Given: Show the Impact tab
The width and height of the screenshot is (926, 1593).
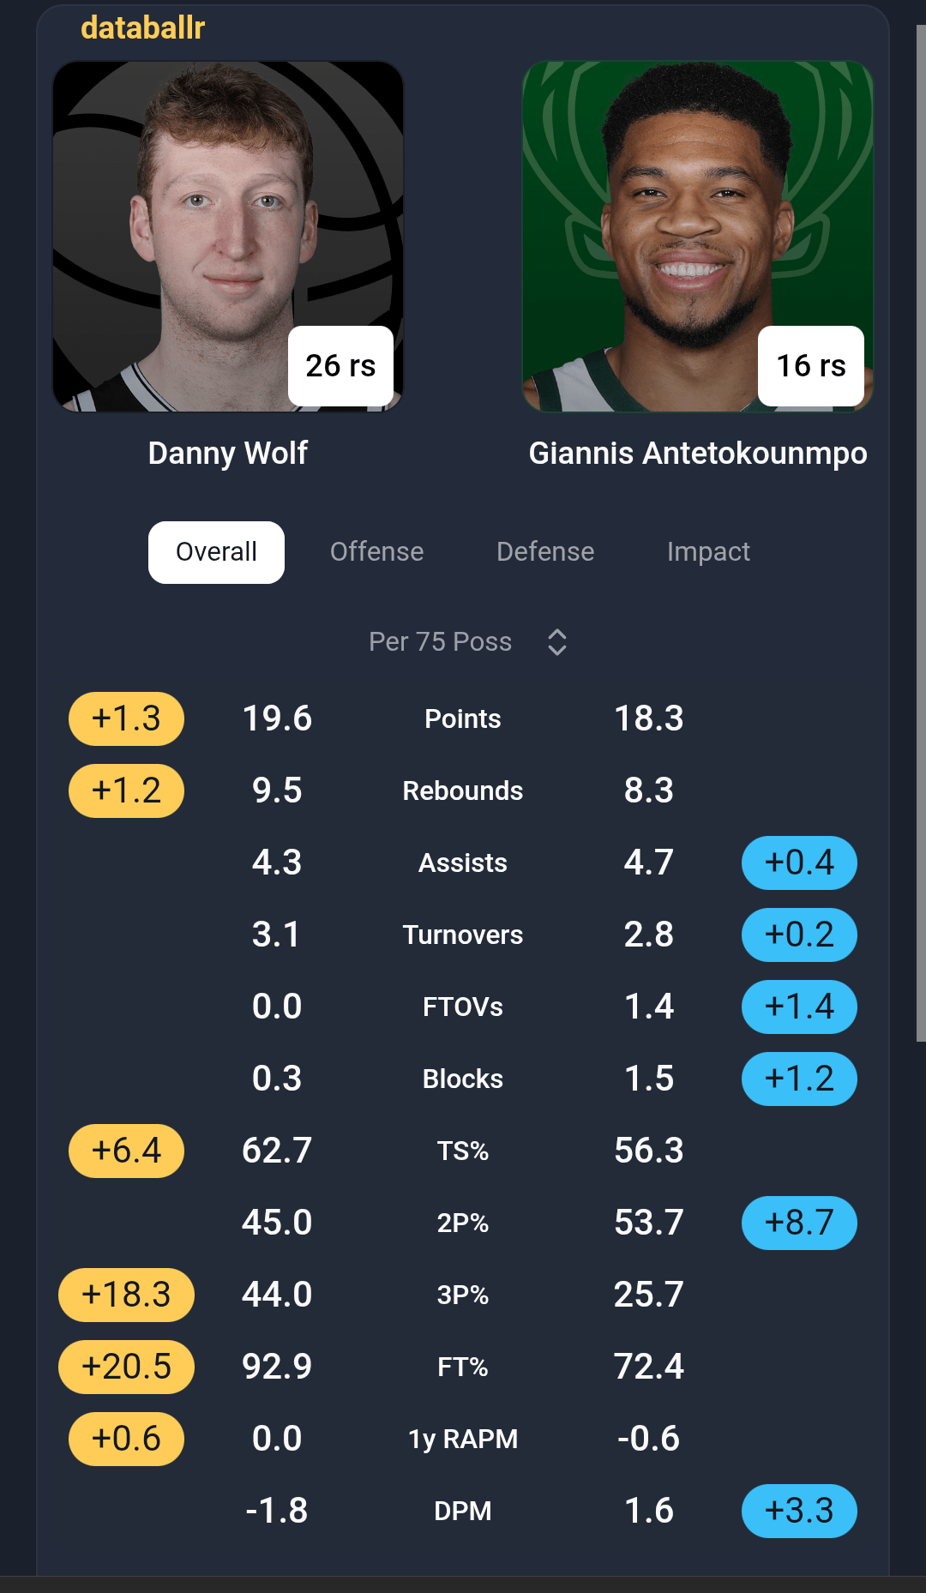Looking at the screenshot, I should click(x=708, y=552).
